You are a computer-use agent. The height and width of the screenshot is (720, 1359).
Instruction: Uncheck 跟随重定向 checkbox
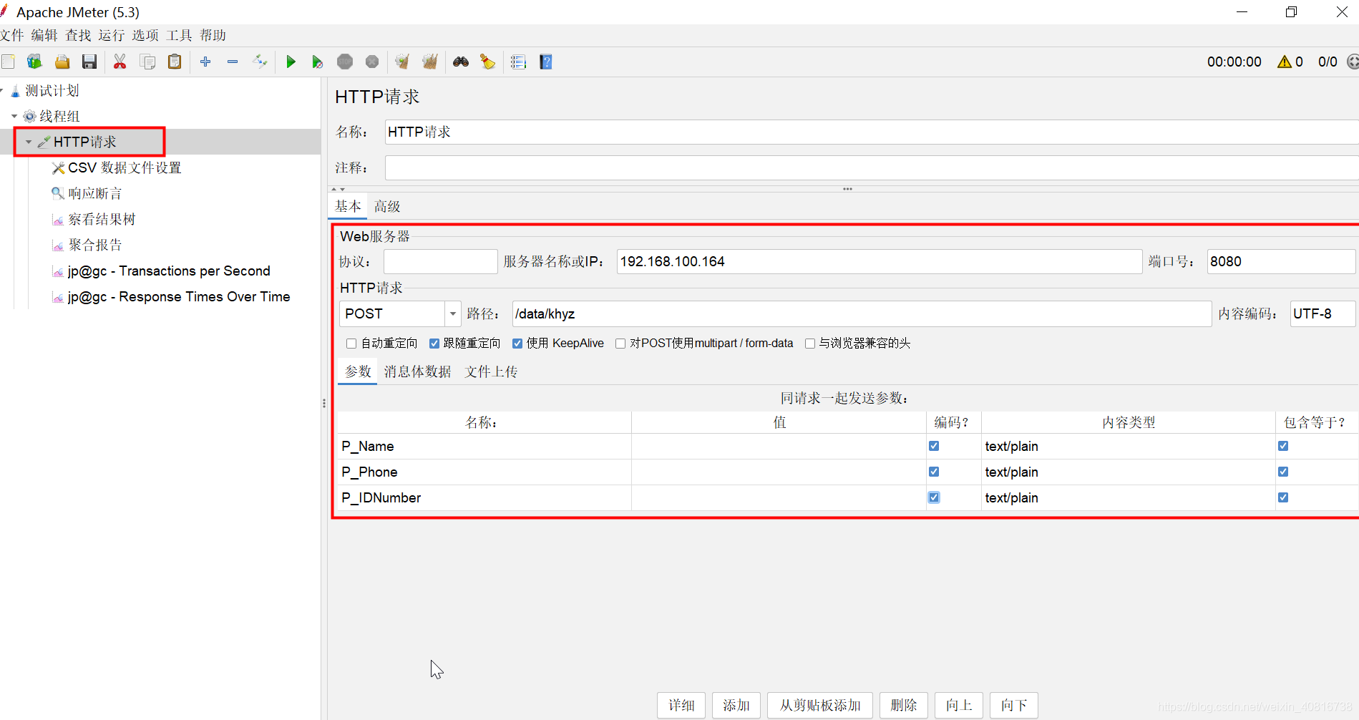(x=434, y=344)
